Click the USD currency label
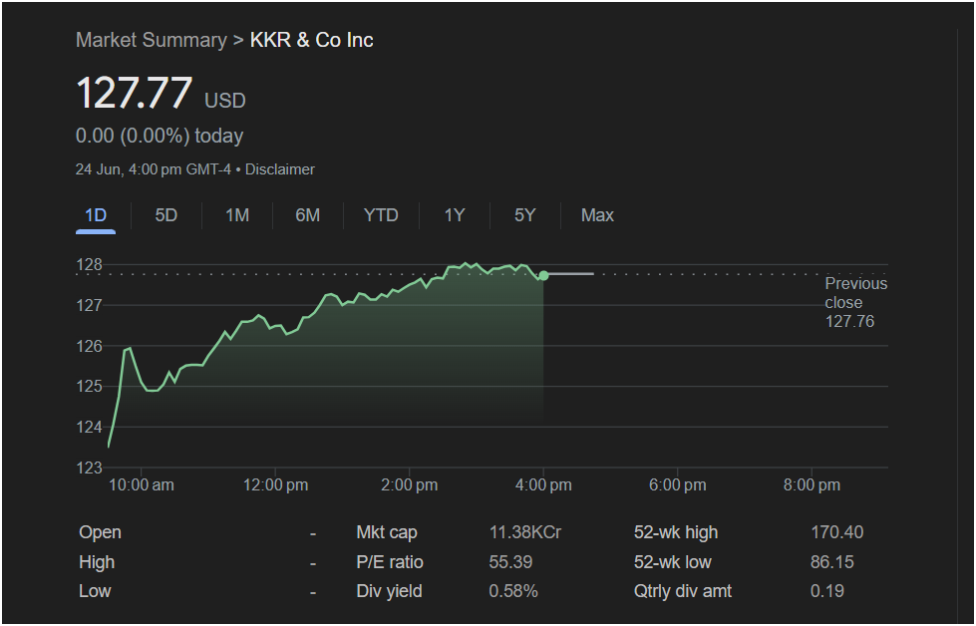 [x=225, y=101]
